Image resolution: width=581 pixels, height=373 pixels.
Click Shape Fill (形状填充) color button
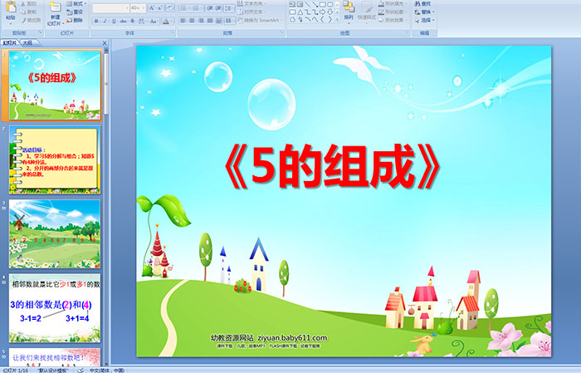[x=393, y=3]
